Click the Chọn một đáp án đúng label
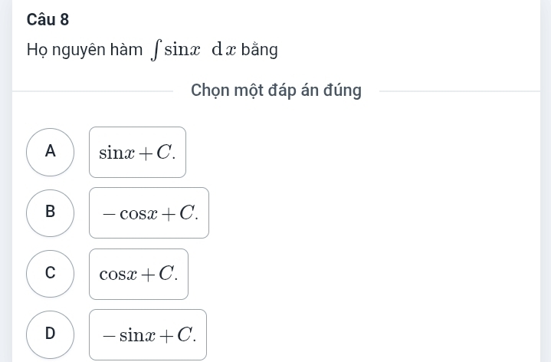The height and width of the screenshot is (362, 551). click(276, 90)
